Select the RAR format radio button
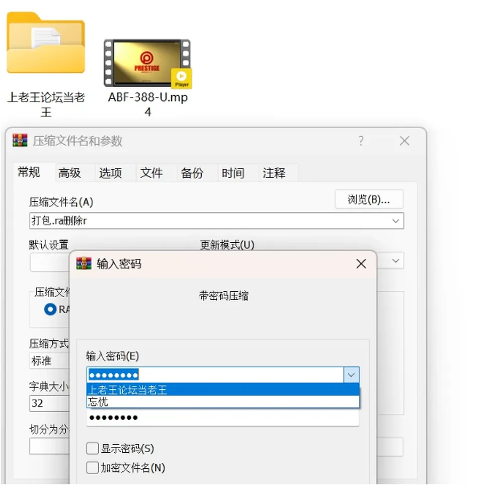Screen dimensions: 483x485 [x=50, y=309]
